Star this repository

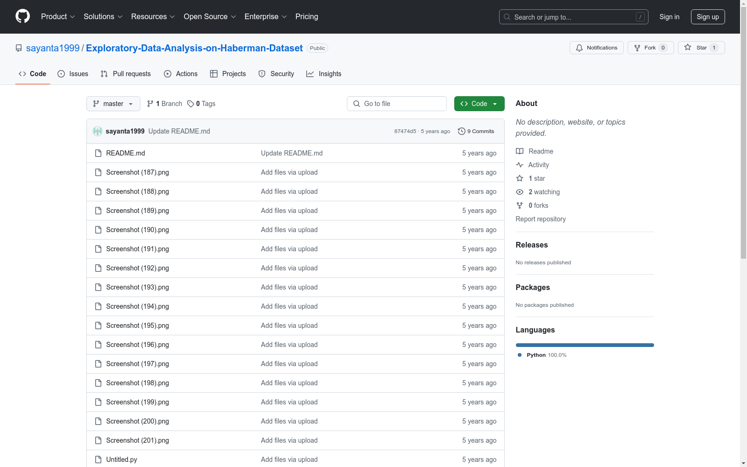coord(701,48)
